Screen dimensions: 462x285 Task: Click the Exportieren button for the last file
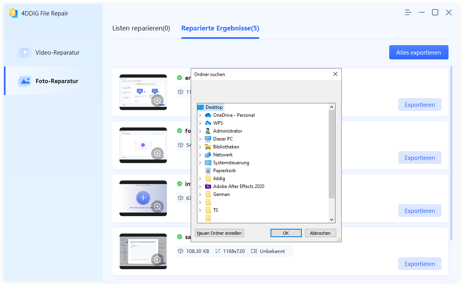tap(419, 264)
